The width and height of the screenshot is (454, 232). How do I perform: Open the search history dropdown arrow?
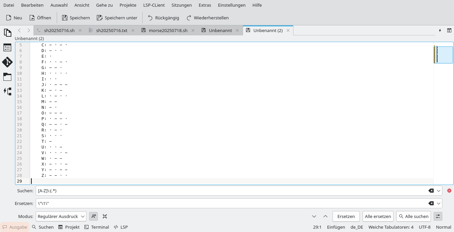coord(438,191)
